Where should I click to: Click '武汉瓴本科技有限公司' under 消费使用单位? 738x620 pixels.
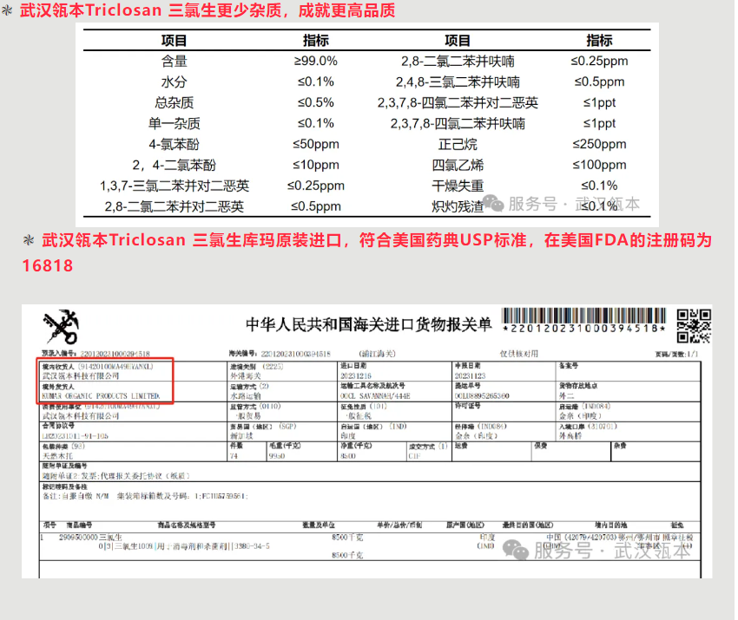81,416
